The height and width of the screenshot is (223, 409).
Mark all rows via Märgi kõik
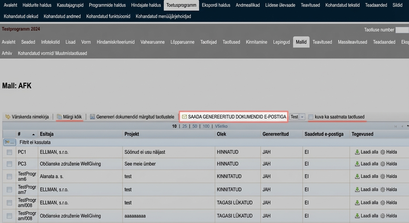tap(69, 117)
